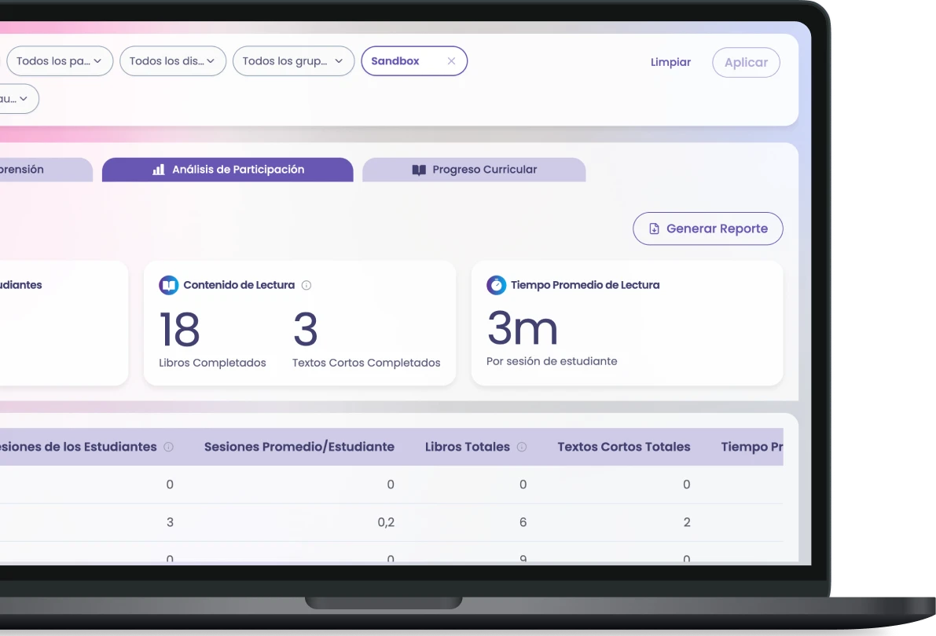Click the document icon inside Generar Reporte button

click(x=653, y=228)
